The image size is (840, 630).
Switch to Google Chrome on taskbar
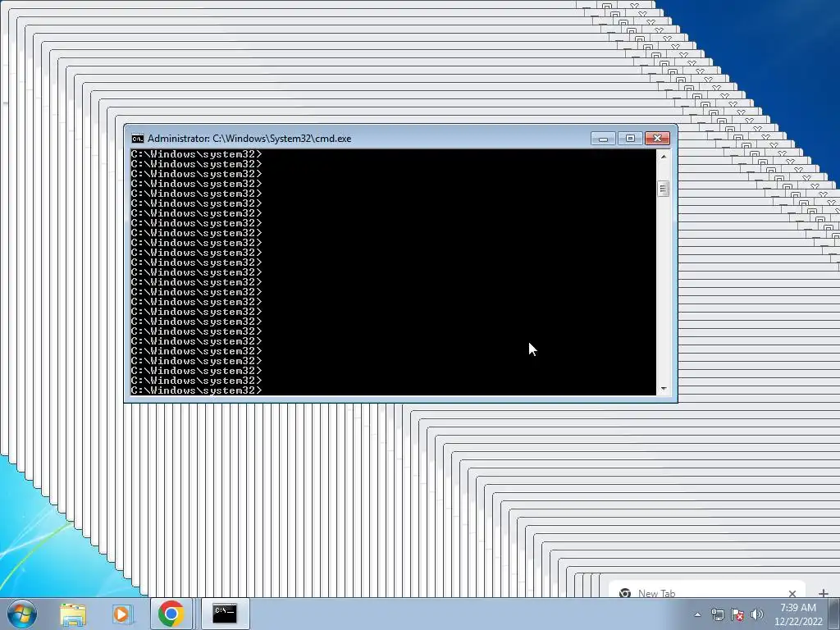pyautogui.click(x=171, y=614)
